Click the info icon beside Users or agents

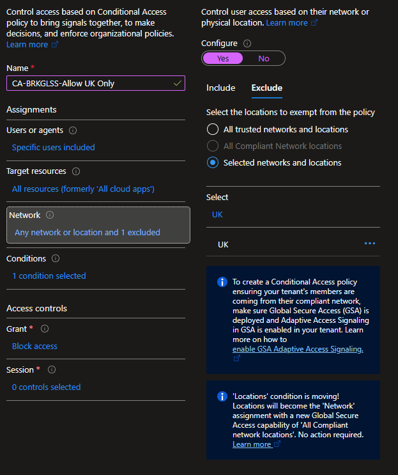(73, 130)
